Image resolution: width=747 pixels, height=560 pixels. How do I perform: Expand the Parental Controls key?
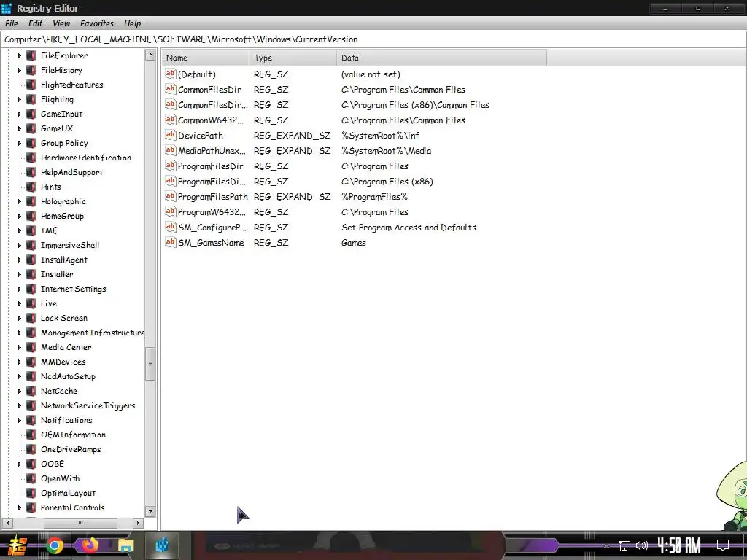[20, 507]
